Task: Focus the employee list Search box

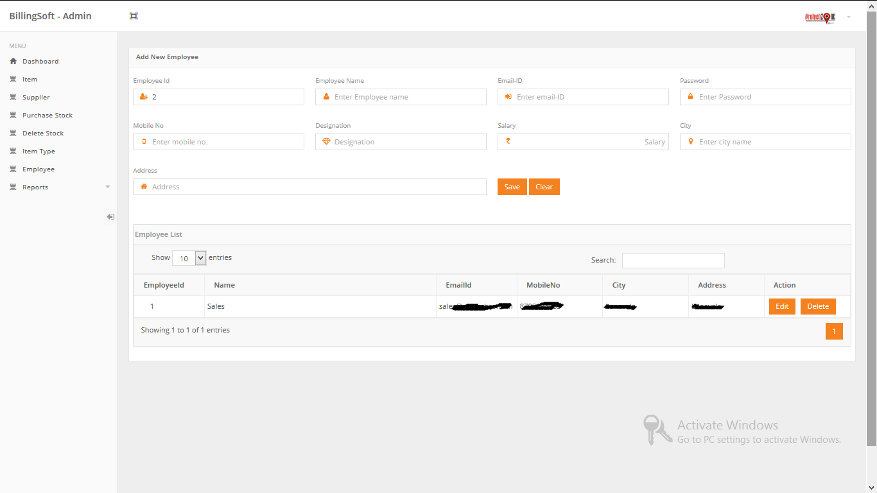Action: (673, 260)
